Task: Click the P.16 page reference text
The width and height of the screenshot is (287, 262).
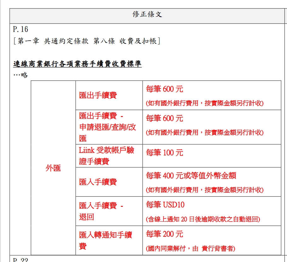Action: tap(20, 30)
